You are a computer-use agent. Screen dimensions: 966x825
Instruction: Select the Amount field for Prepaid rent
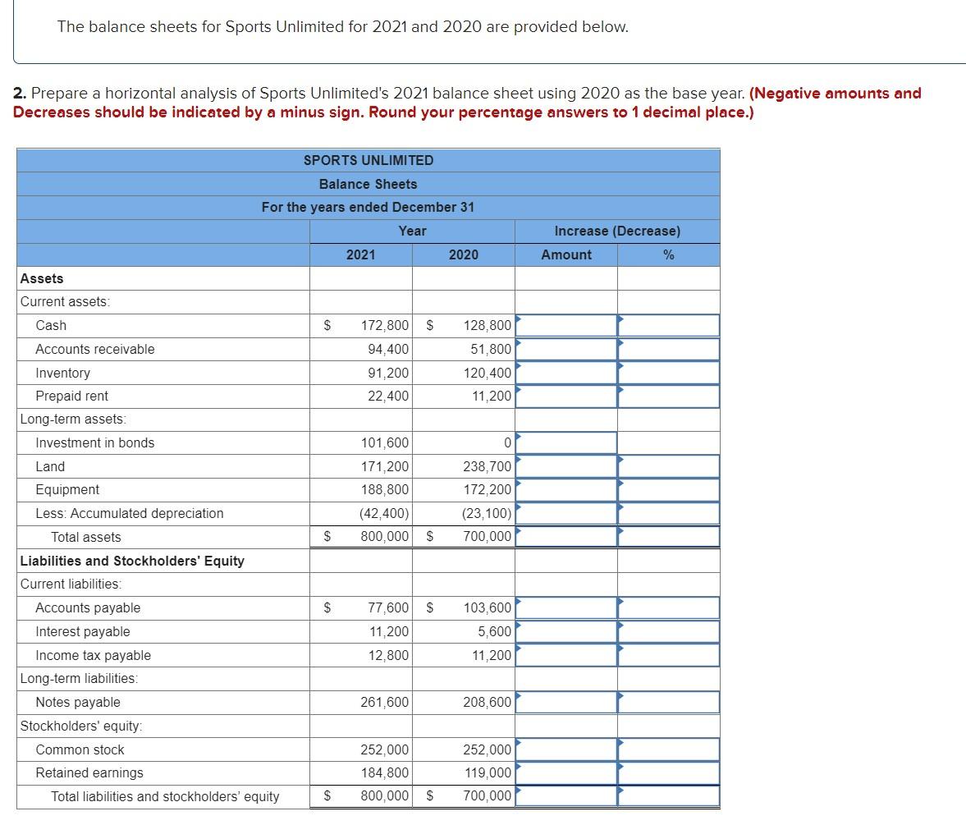[565, 396]
